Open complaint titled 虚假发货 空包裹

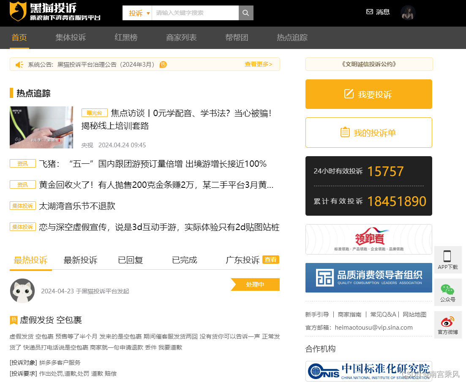coord(51,320)
